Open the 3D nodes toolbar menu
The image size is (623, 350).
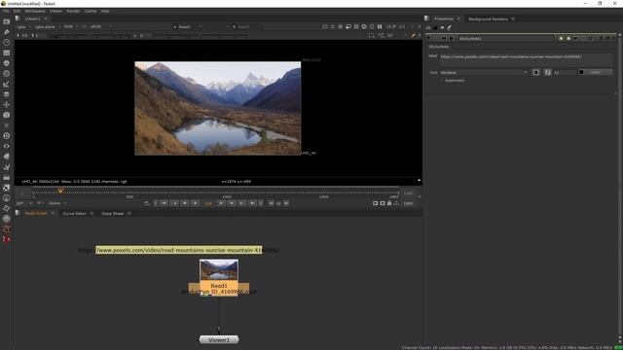pyautogui.click(x=7, y=115)
